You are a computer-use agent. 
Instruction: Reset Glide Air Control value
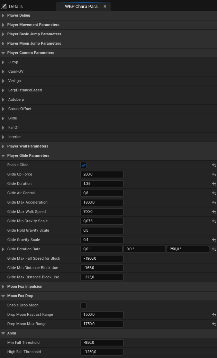point(214,193)
